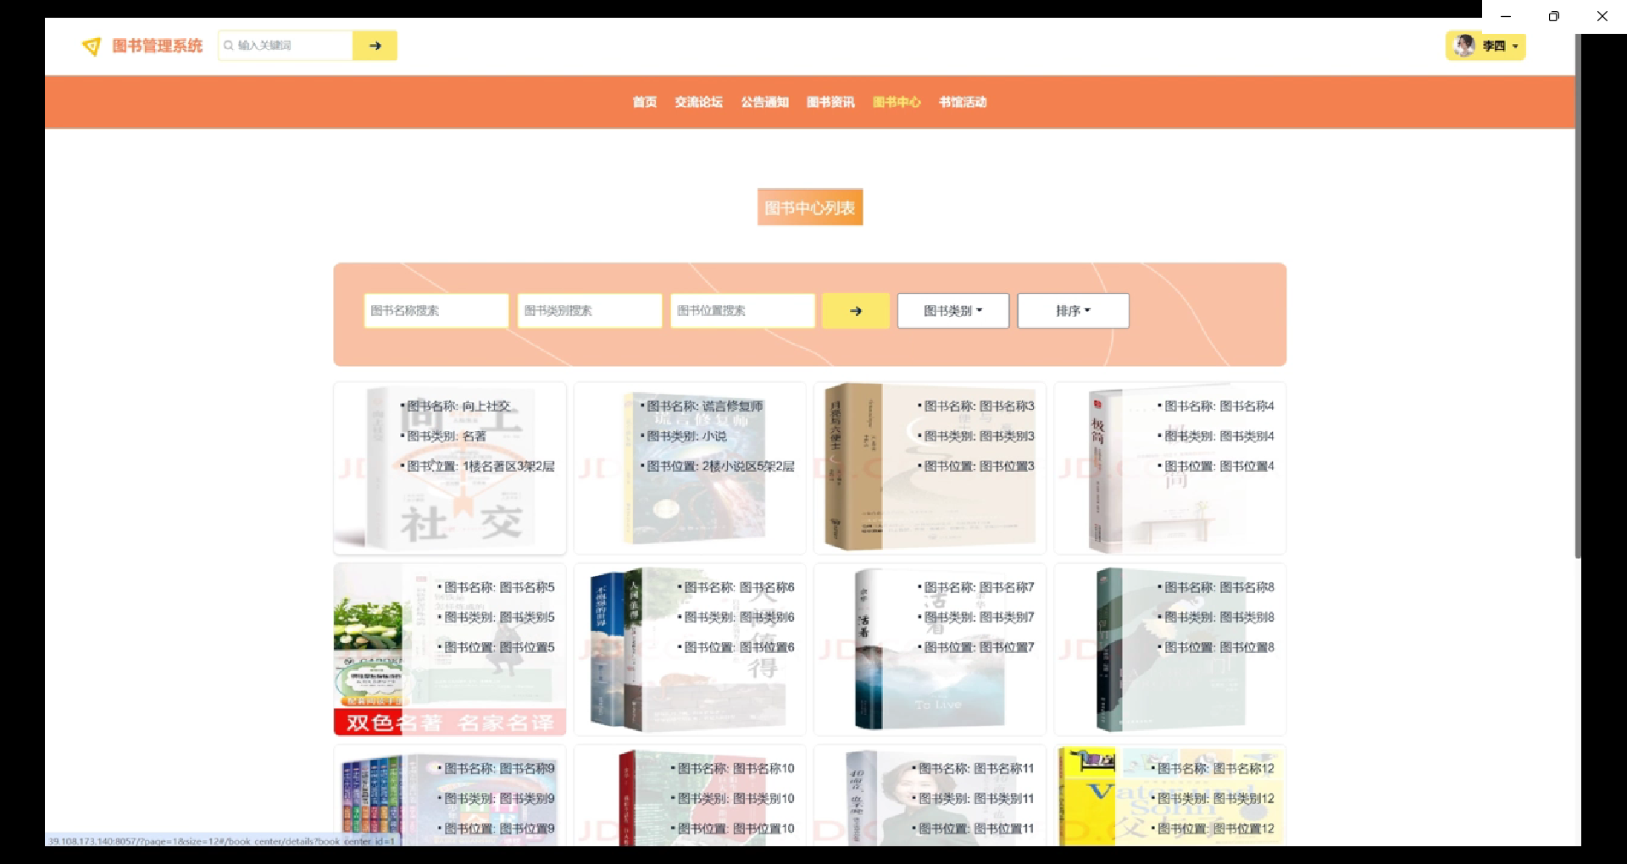Click the 图书管理系统 title link
Image resolution: width=1627 pixels, height=864 pixels.
158,46
